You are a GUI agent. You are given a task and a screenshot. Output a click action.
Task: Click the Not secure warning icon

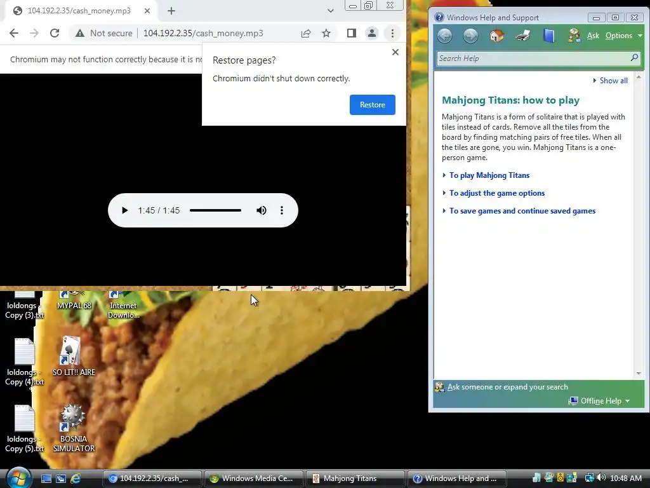click(79, 33)
